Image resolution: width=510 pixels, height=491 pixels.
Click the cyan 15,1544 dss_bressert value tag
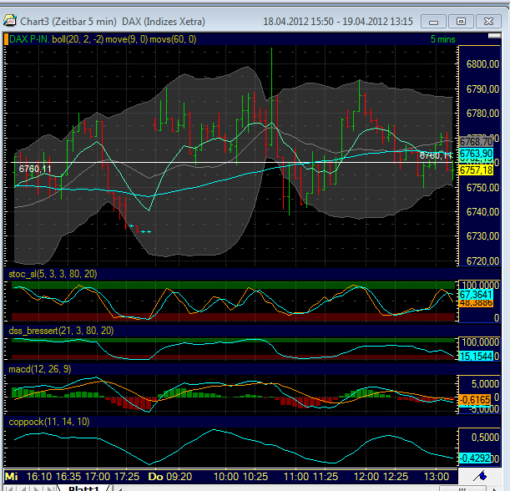tap(476, 357)
